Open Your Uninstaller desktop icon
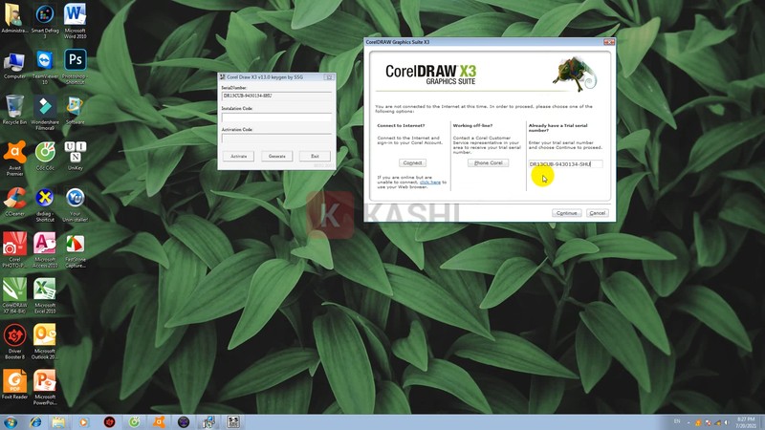765x430 pixels. click(76, 204)
